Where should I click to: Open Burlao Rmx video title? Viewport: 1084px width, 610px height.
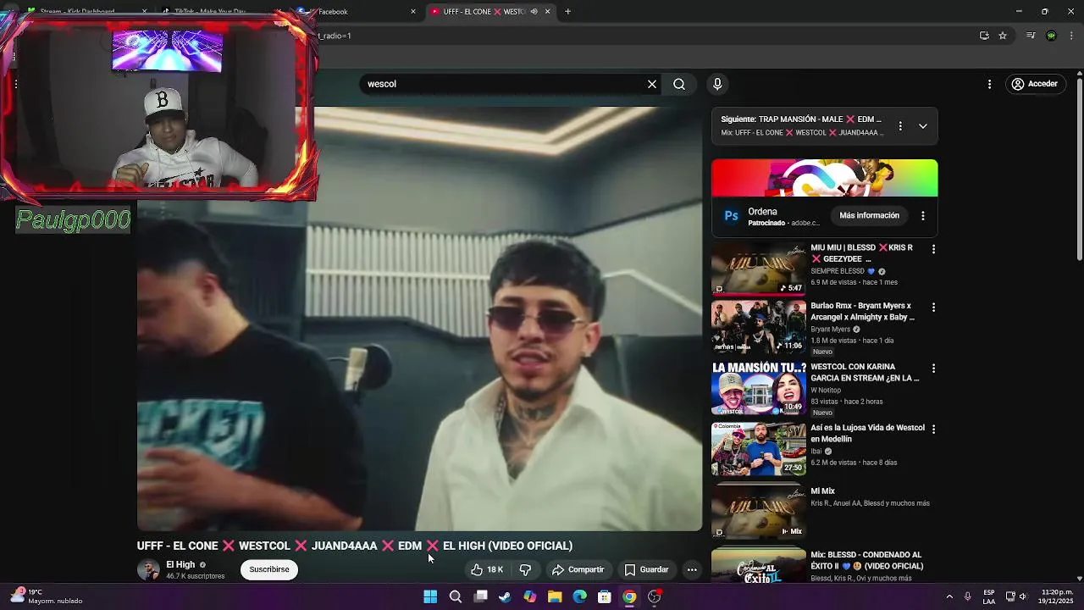(x=862, y=311)
